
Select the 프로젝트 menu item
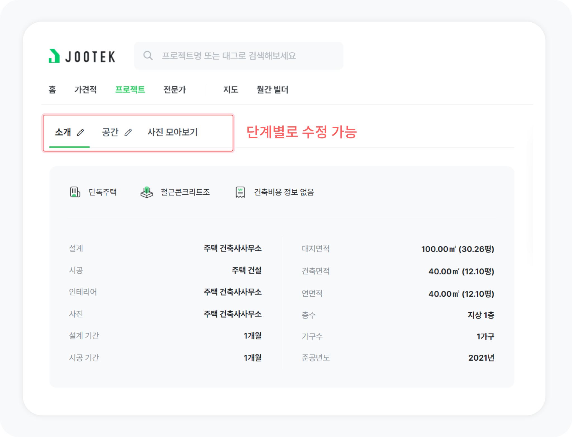coord(130,90)
